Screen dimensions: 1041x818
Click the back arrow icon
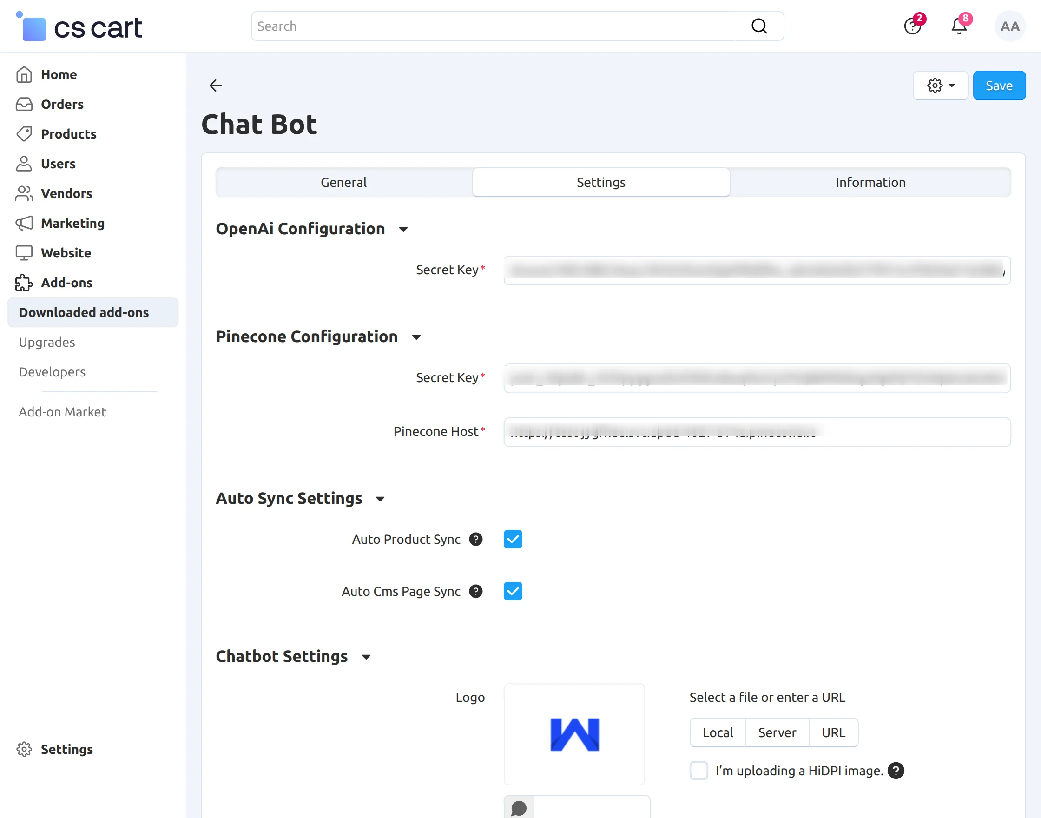(x=216, y=85)
